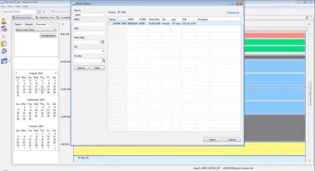
Task: Sort results by MRN column header
Action: (x=132, y=20)
